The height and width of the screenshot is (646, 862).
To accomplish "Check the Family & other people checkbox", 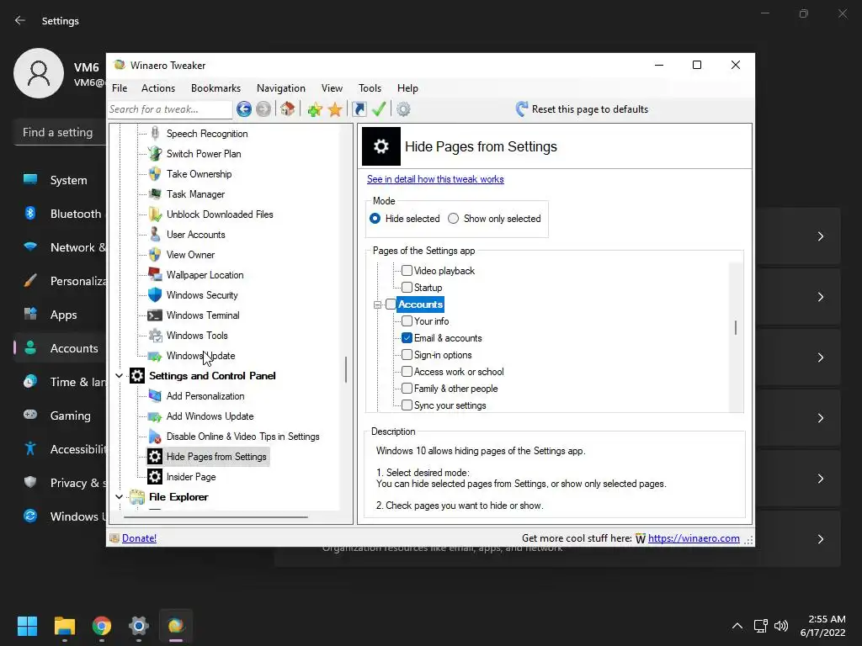I will click(407, 389).
